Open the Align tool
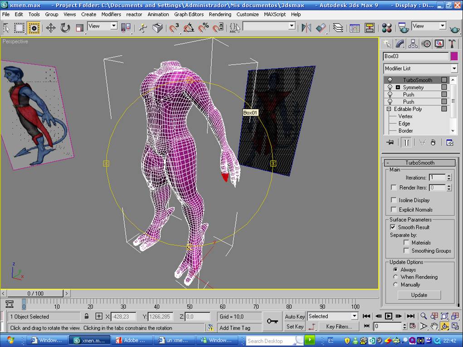This screenshot has width=463, height=347. 321,28
